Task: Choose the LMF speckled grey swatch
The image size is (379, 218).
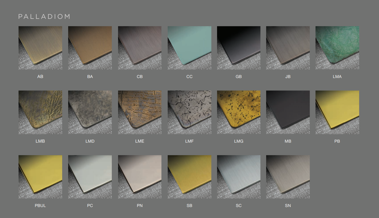Action: 189,112
